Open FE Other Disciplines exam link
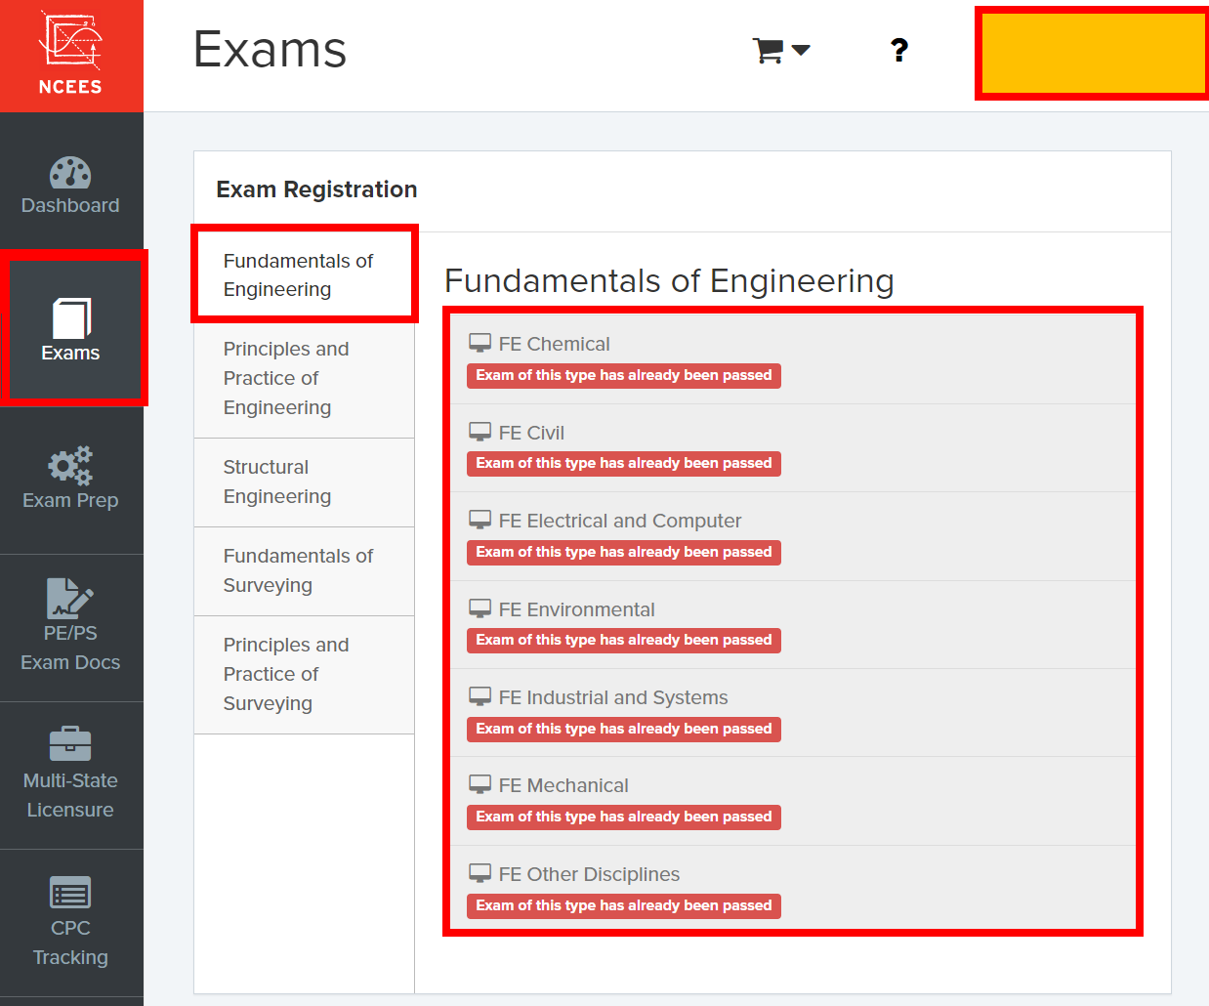The height and width of the screenshot is (1006, 1209). pyautogui.click(x=589, y=874)
